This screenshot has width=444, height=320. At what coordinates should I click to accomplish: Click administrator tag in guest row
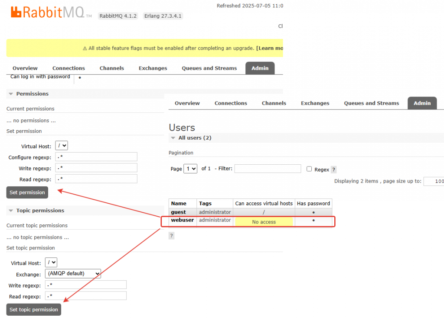tap(215, 212)
